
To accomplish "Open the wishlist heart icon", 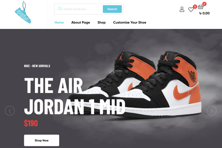I will pyautogui.click(x=191, y=10).
